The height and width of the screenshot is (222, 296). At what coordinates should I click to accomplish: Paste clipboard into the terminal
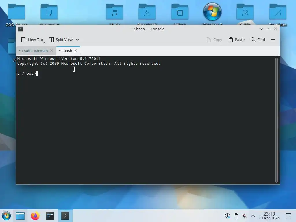pyautogui.click(x=236, y=40)
